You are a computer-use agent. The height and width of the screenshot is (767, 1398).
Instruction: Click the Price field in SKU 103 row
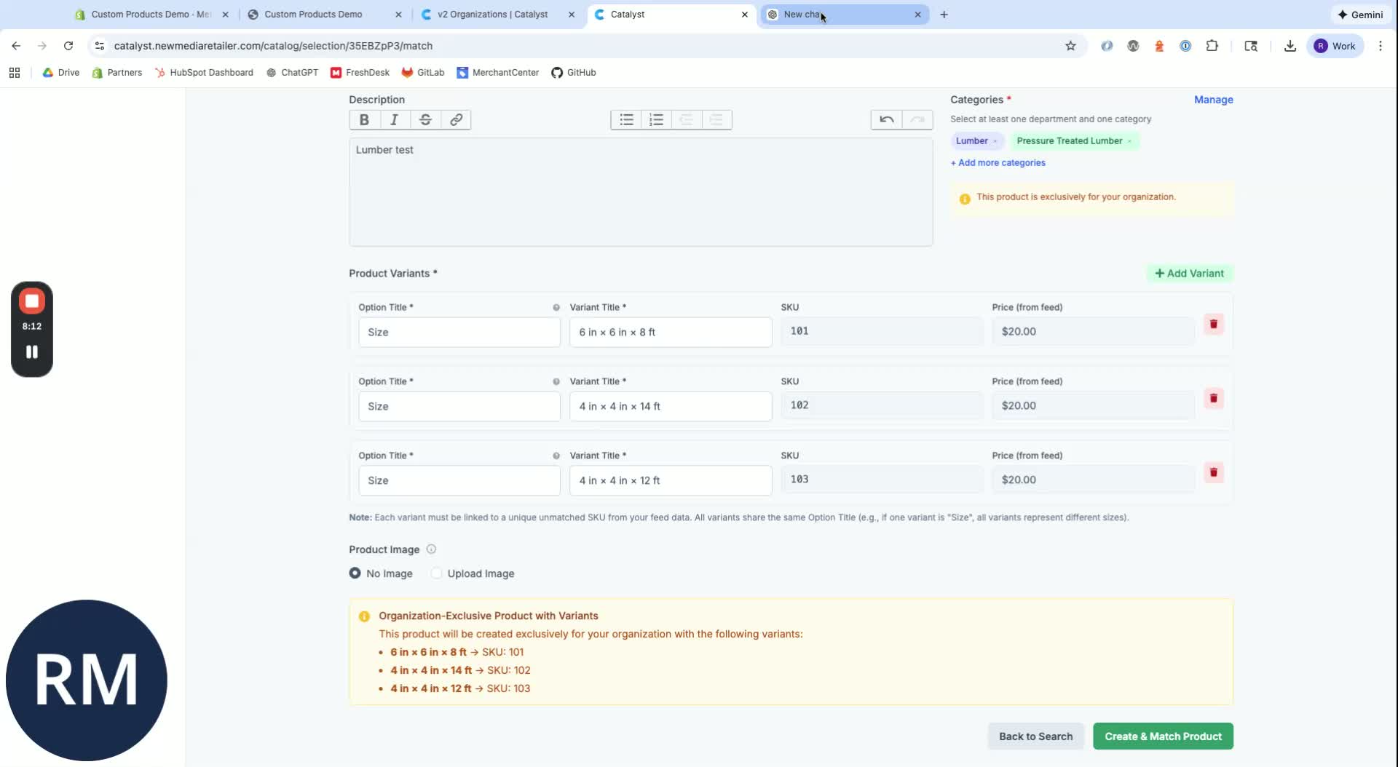coord(1093,480)
